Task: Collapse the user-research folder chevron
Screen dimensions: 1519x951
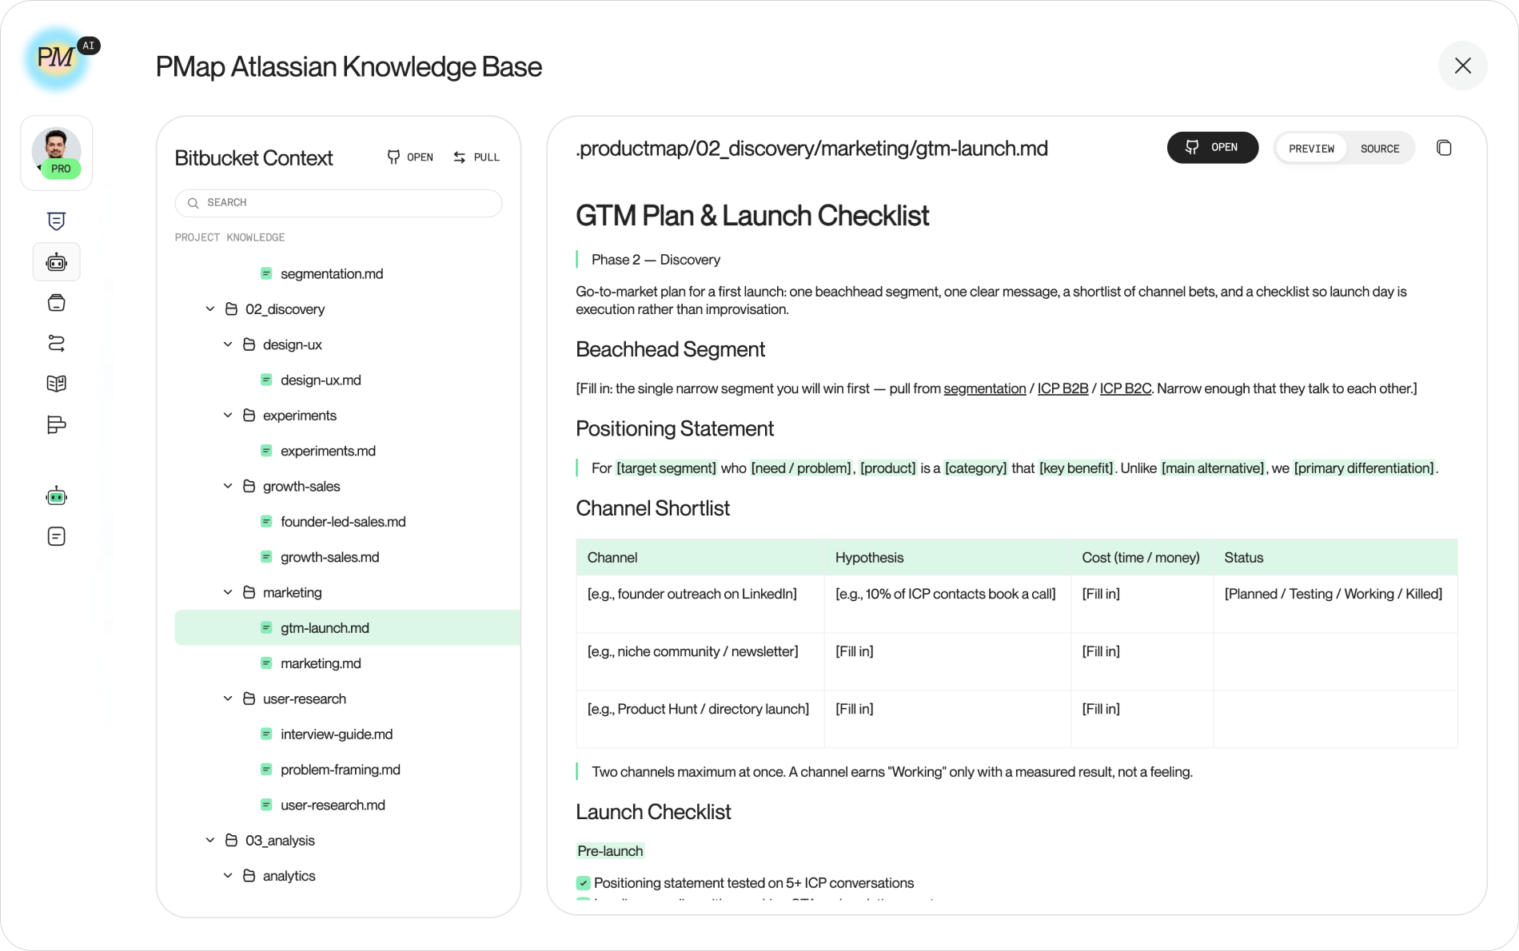Action: 228,698
